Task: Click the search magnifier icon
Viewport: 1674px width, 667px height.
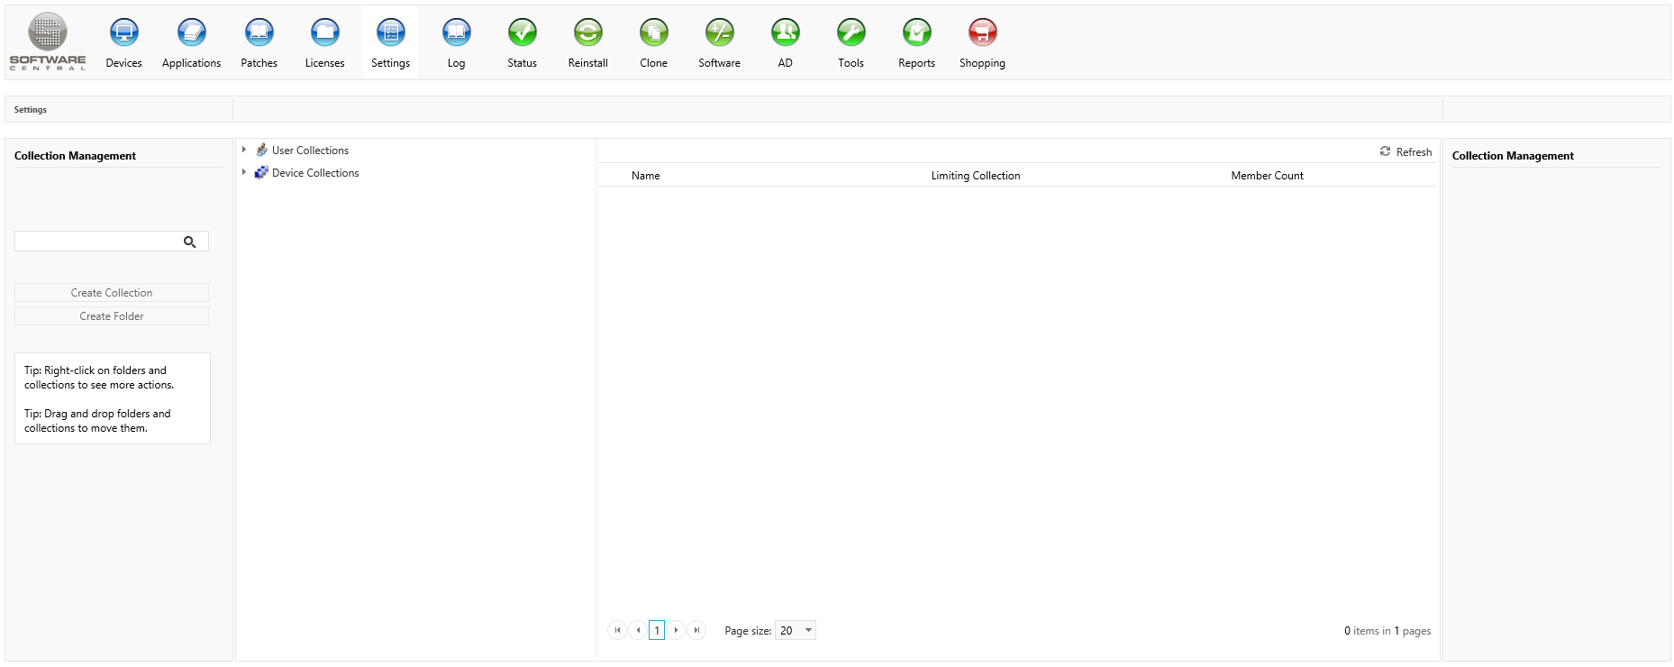Action: (x=190, y=242)
